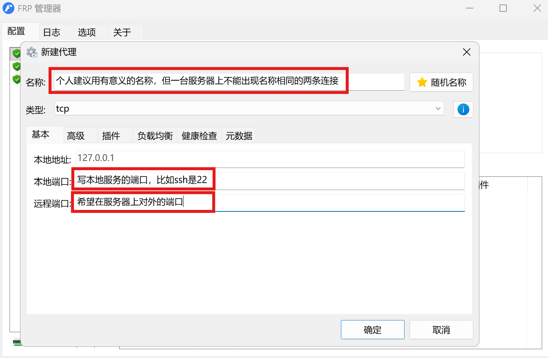
Task: Focus the 名称 text field
Action: pos(229,81)
